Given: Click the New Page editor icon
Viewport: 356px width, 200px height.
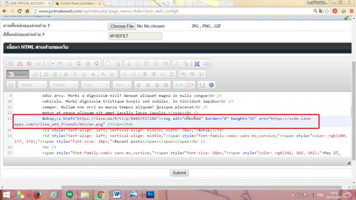Looking at the screenshot, I should coord(108,63).
